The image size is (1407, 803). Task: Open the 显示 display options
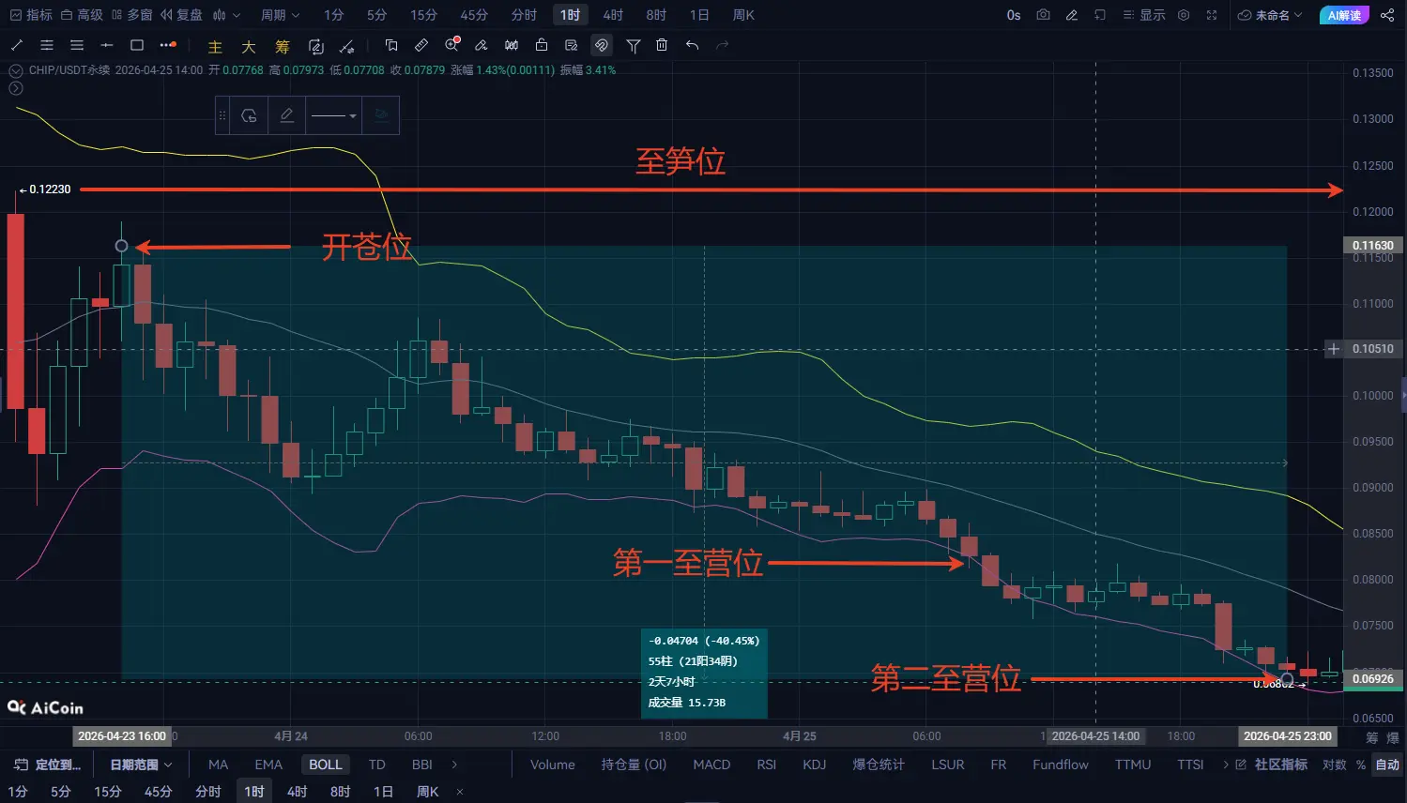point(1145,15)
